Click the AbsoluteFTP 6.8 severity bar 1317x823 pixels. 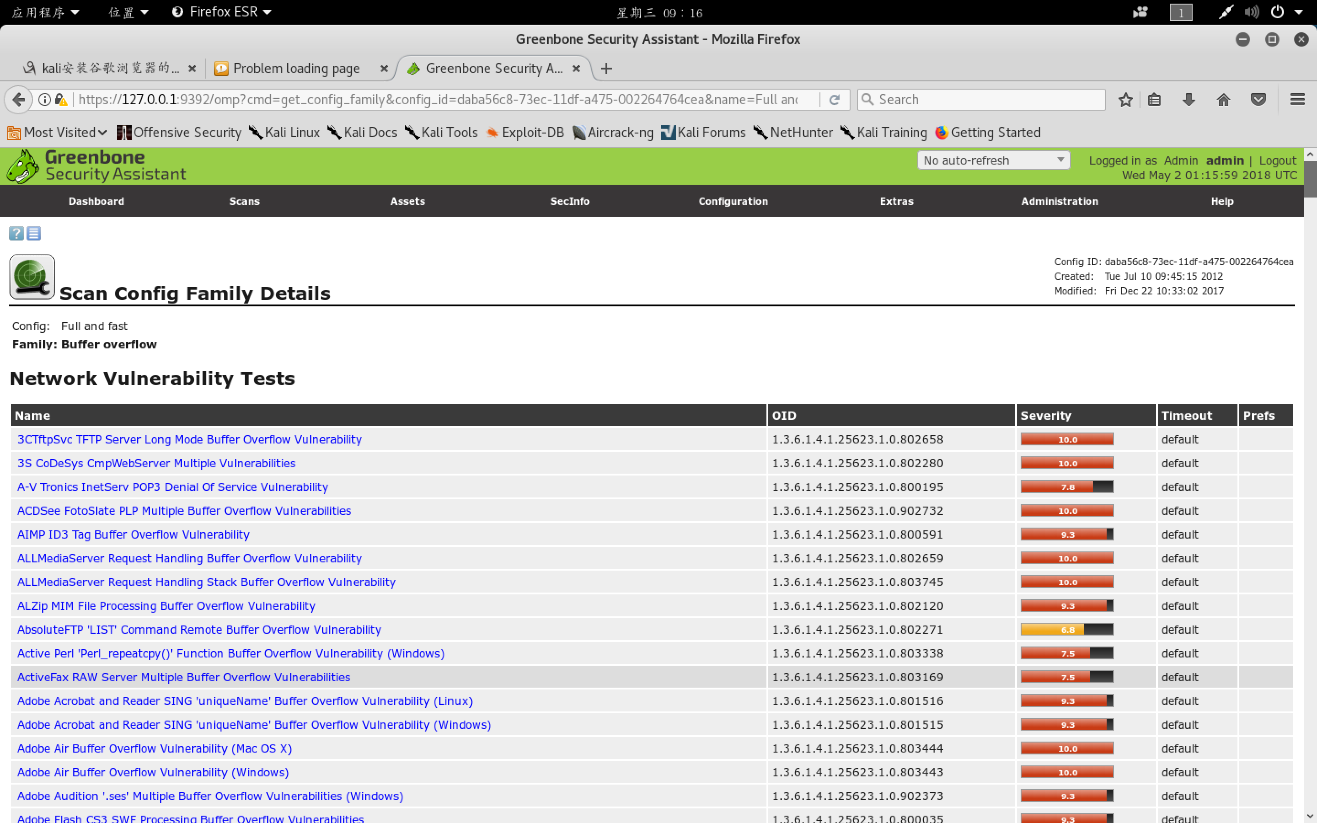(x=1066, y=629)
